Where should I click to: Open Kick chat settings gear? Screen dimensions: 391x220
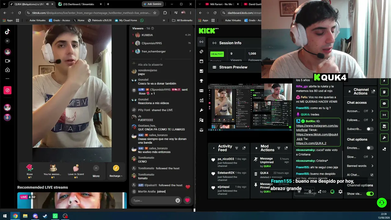coord(340,192)
